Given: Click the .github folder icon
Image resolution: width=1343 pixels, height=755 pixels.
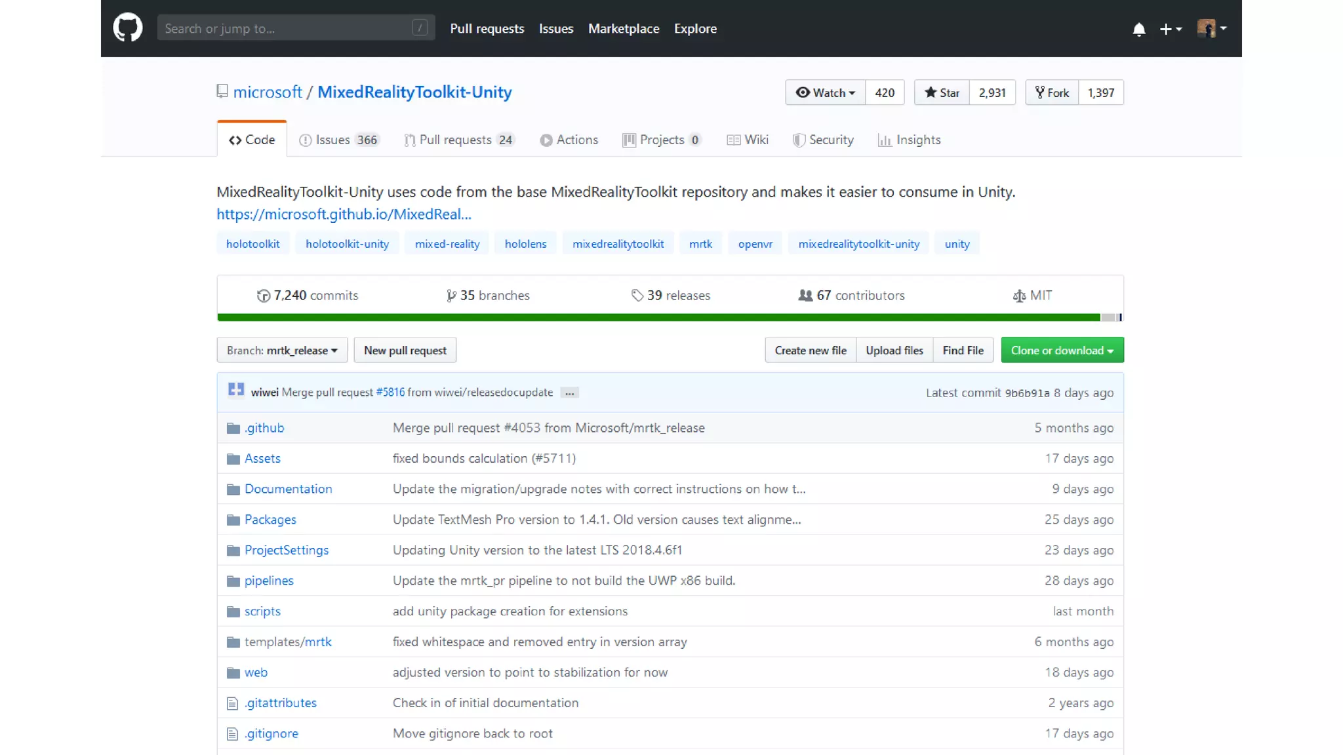Looking at the screenshot, I should click(233, 428).
